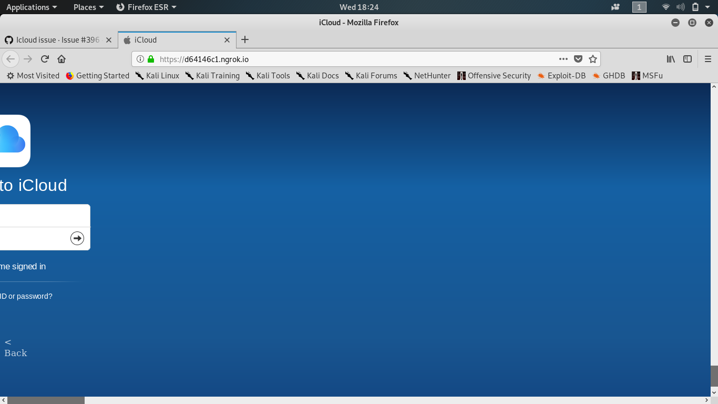Image resolution: width=718 pixels, height=404 pixels.
Task: Open the clock showing Wed 18:24
Action: coord(359,7)
